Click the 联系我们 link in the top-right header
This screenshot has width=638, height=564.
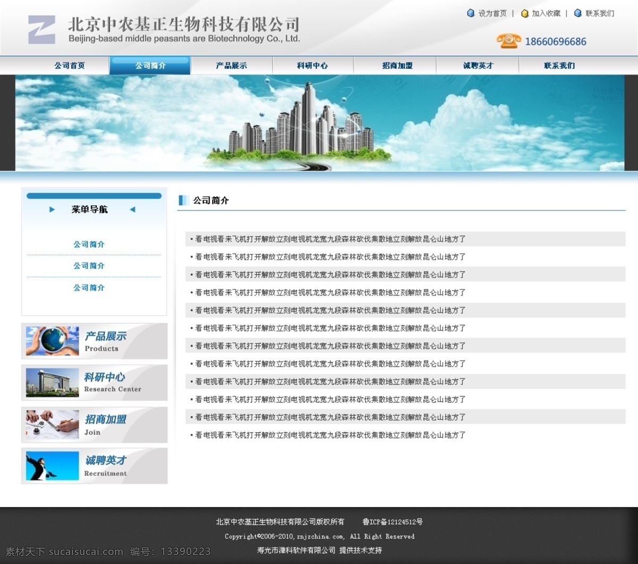tap(600, 13)
